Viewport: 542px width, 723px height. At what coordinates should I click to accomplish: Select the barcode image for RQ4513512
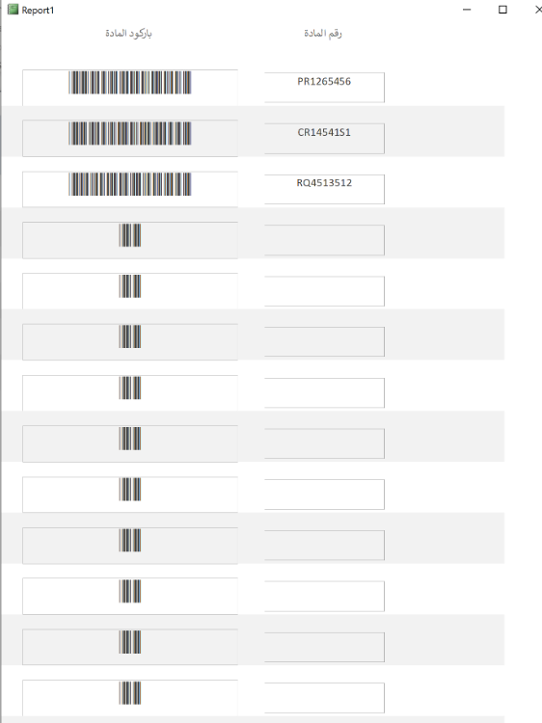coord(130,184)
